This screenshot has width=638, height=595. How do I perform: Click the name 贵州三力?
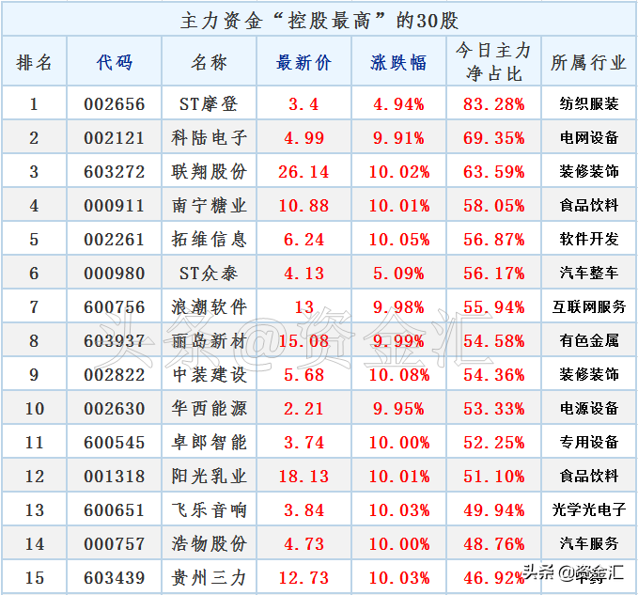click(209, 577)
